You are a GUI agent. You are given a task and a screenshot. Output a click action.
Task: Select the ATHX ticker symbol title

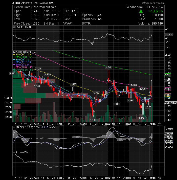coord(16,3)
